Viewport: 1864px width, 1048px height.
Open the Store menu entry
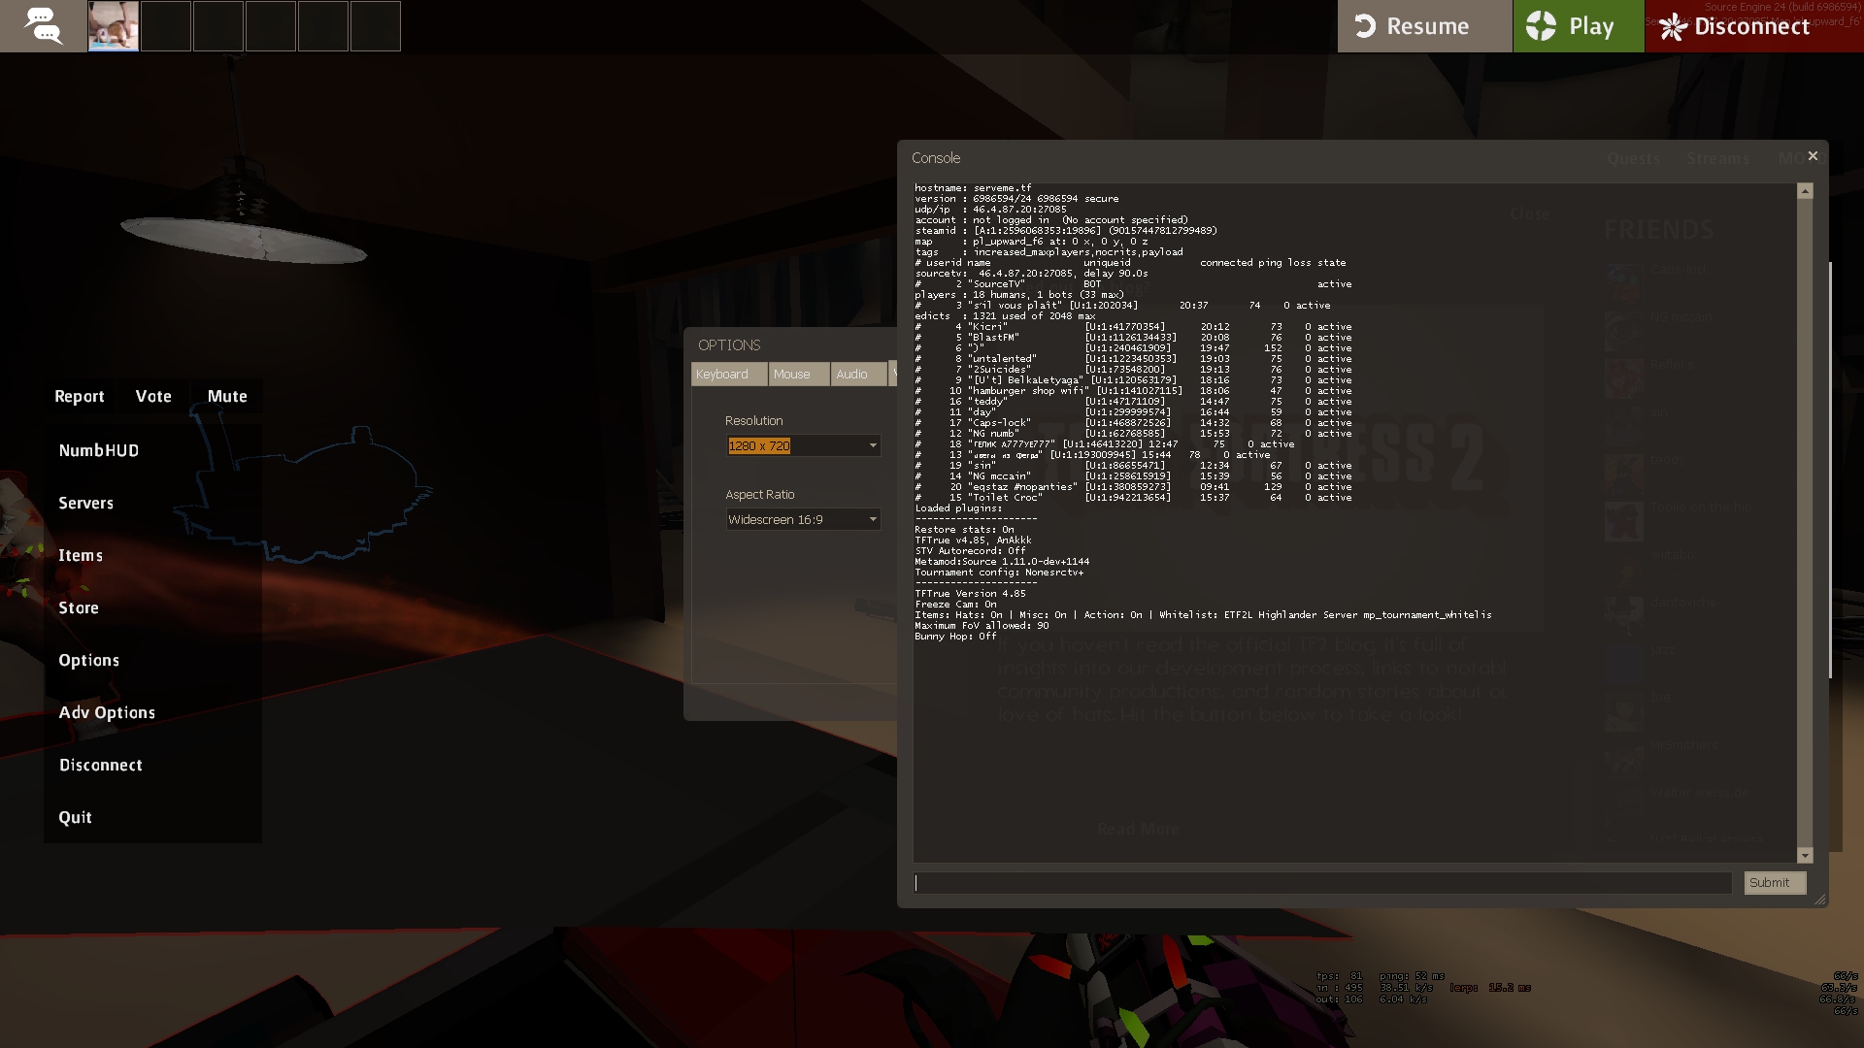pyautogui.click(x=79, y=607)
